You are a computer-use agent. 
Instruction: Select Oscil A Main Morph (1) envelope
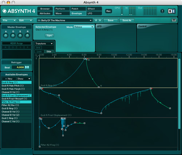tap(16, 89)
